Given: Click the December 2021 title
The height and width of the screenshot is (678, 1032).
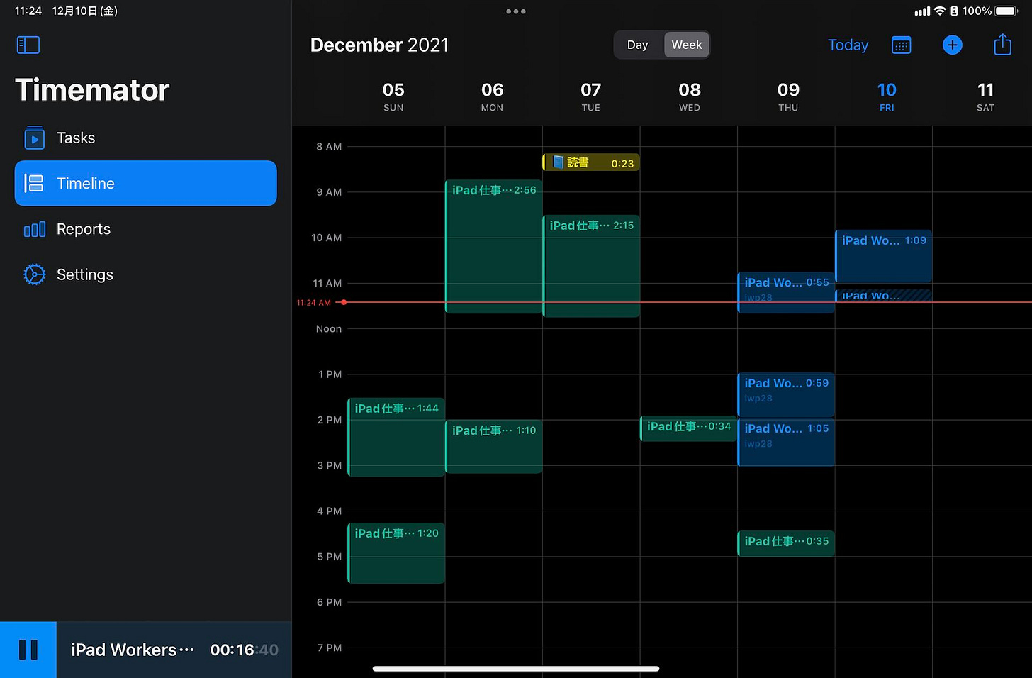Looking at the screenshot, I should coord(380,45).
